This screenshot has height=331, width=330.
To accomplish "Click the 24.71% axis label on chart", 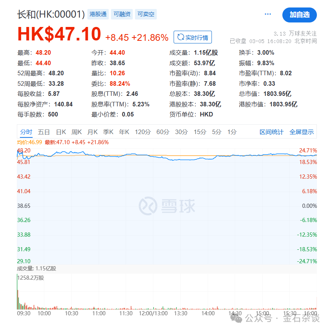I will point(308,151).
